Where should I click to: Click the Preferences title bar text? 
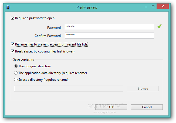(87, 8)
